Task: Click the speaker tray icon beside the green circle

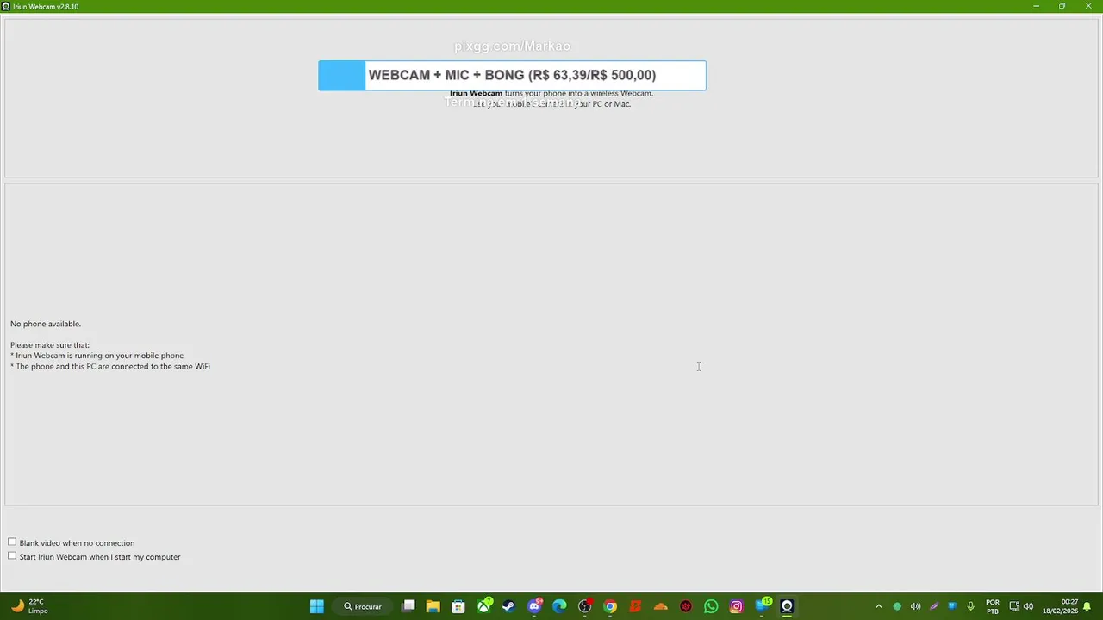Action: 915,606
